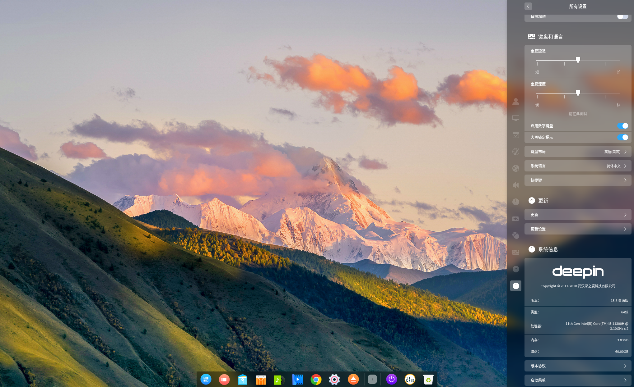Expand the shortcuts (快捷键) row
The height and width of the screenshot is (387, 634).
pyautogui.click(x=578, y=180)
